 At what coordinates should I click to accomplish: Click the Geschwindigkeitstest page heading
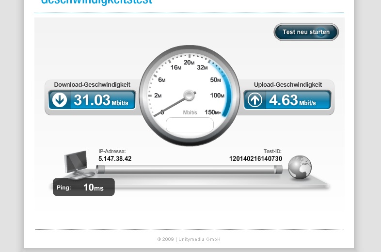coord(97,2)
